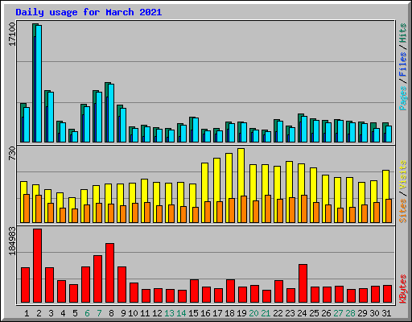Screen dimensions: 412x322
Task: Click the blue 'Files' legend label
Action: tap(403, 64)
